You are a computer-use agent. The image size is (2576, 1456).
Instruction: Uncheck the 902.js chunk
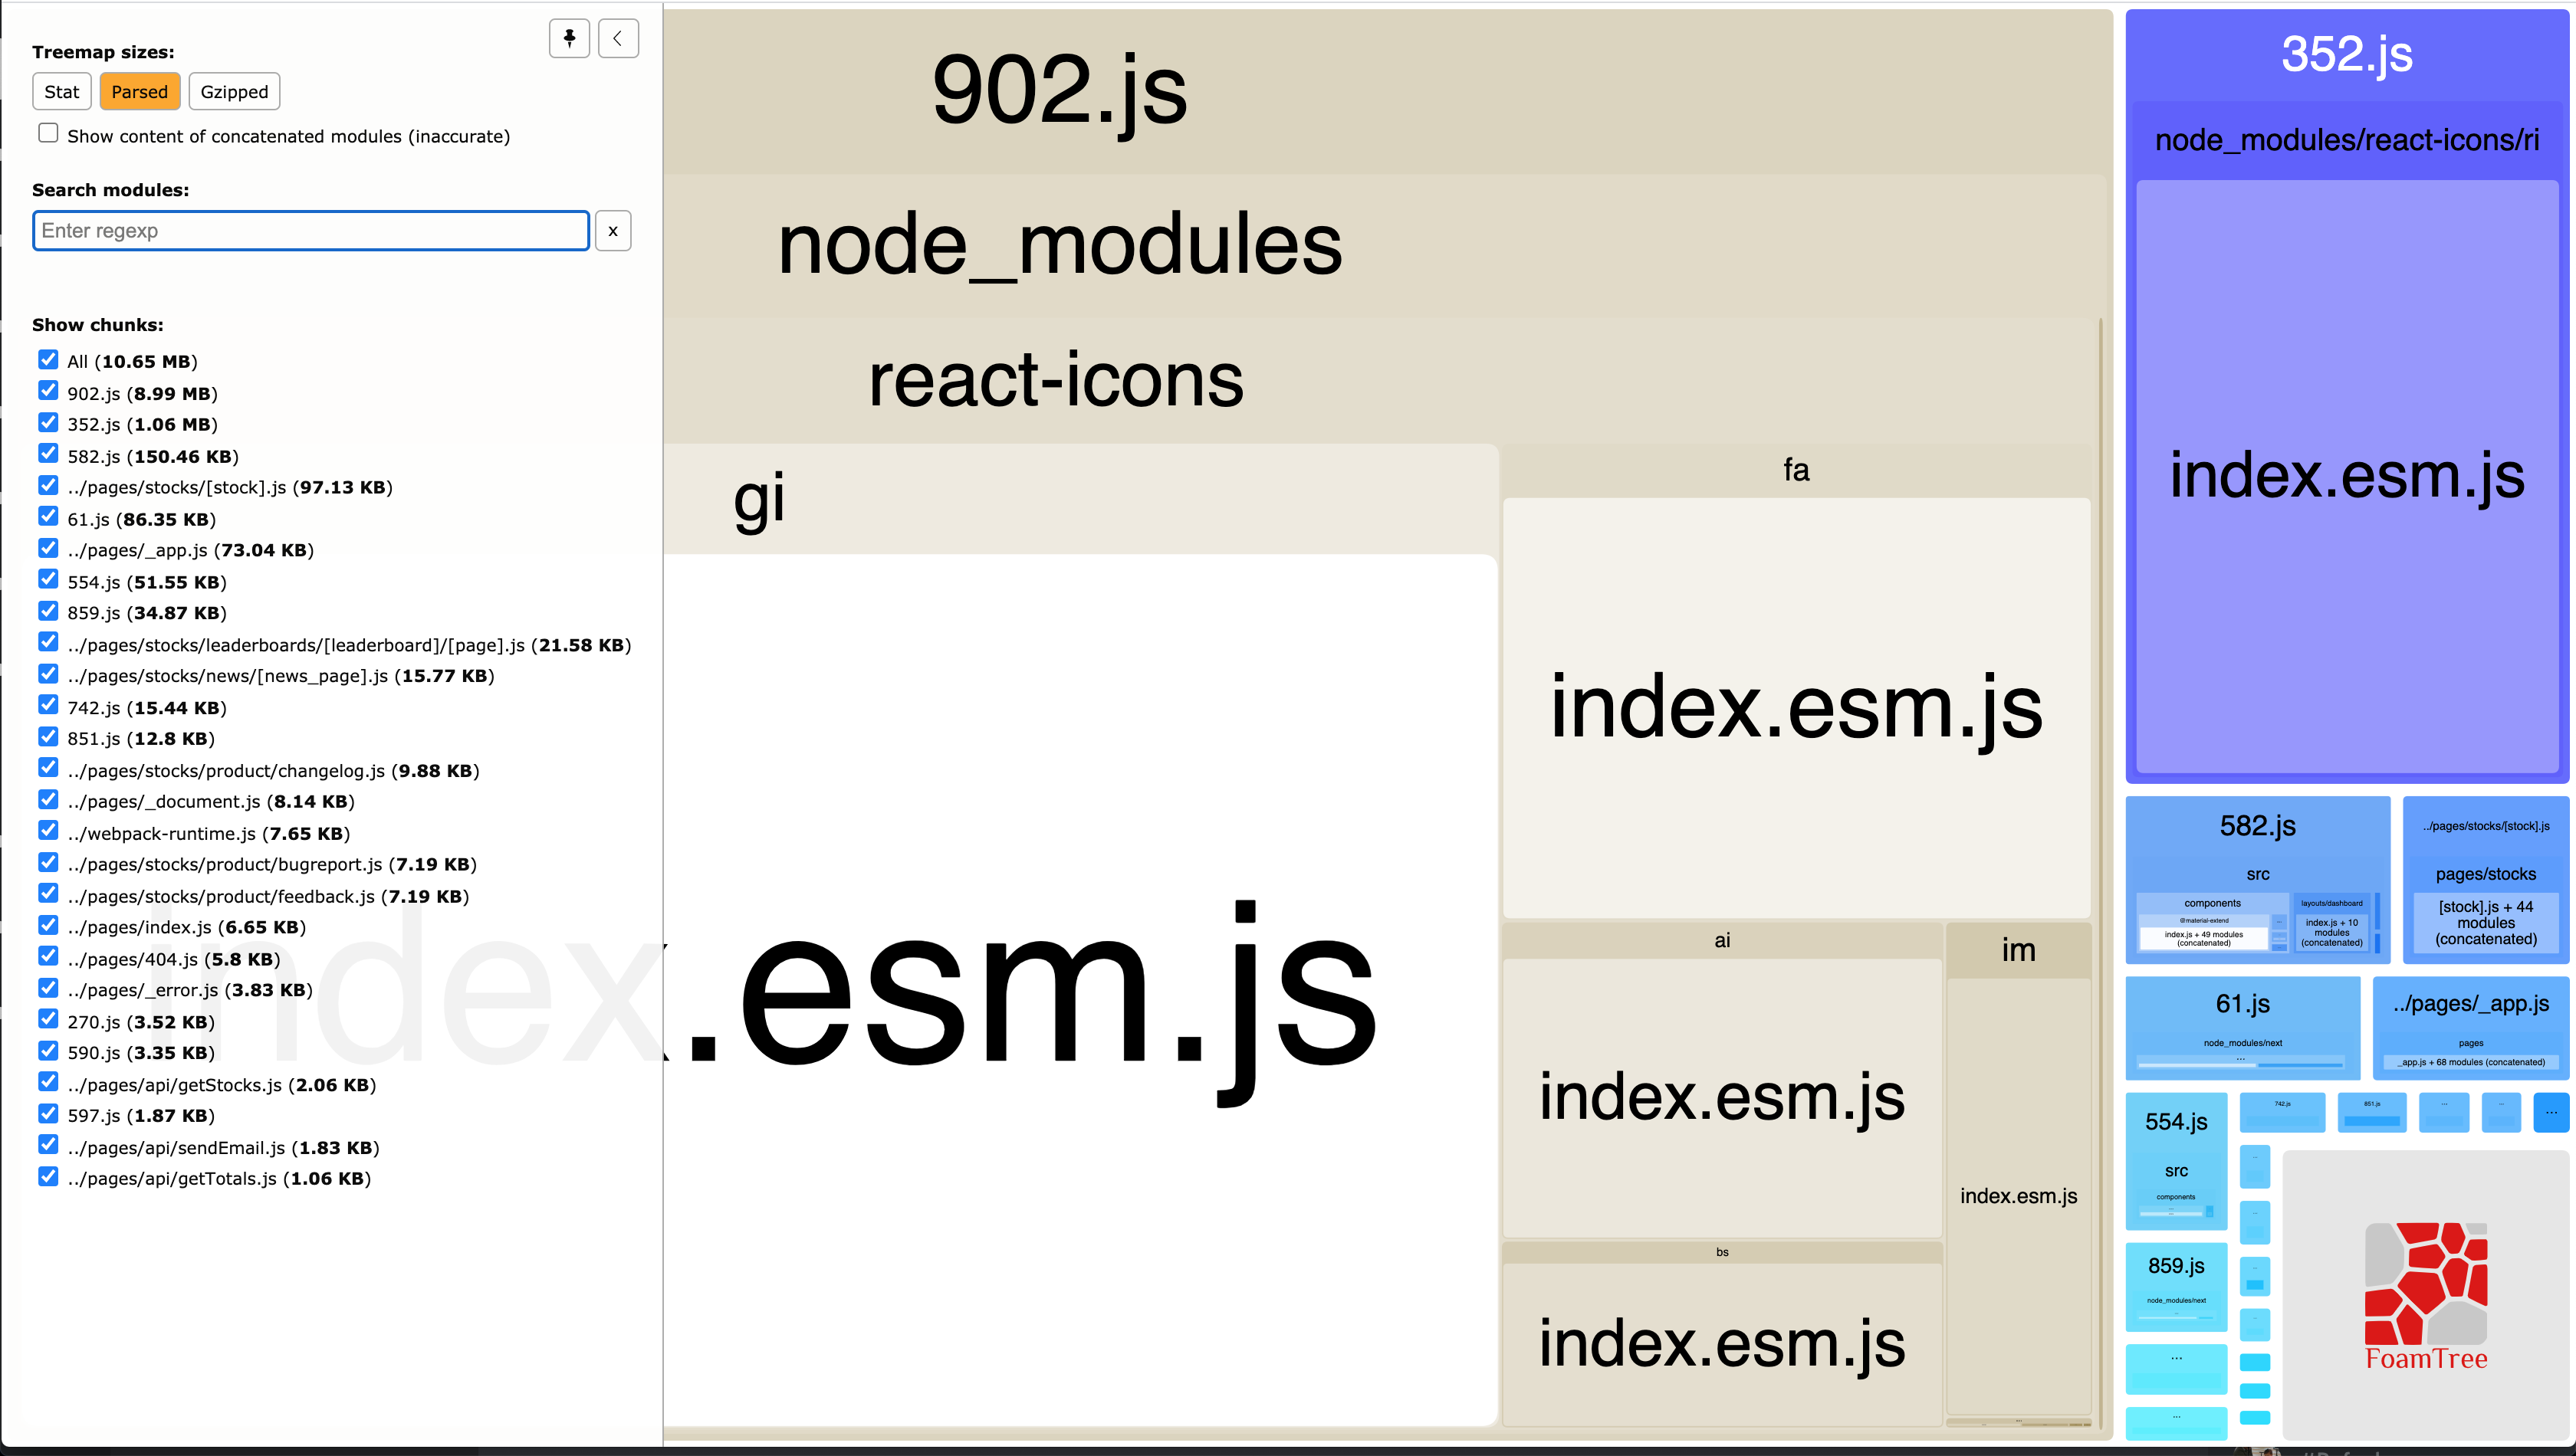point(48,390)
